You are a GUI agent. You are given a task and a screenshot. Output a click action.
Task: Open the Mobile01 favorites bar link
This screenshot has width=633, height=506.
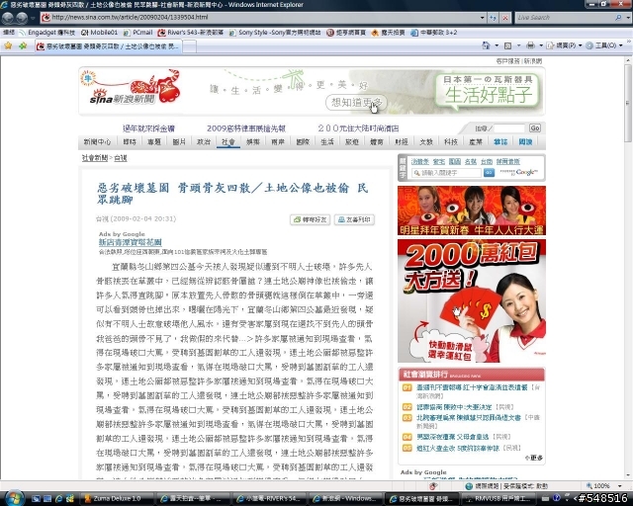pyautogui.click(x=99, y=33)
